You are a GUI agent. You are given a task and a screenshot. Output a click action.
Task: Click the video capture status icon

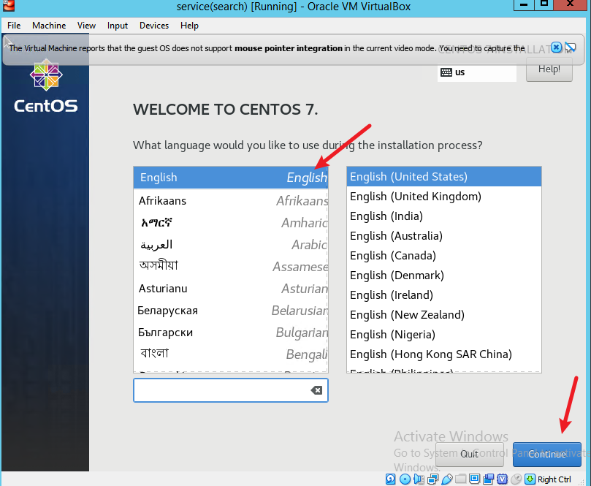coord(489,479)
